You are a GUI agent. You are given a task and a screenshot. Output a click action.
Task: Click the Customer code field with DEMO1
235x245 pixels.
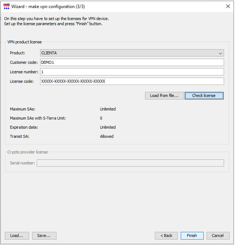coord(132,62)
